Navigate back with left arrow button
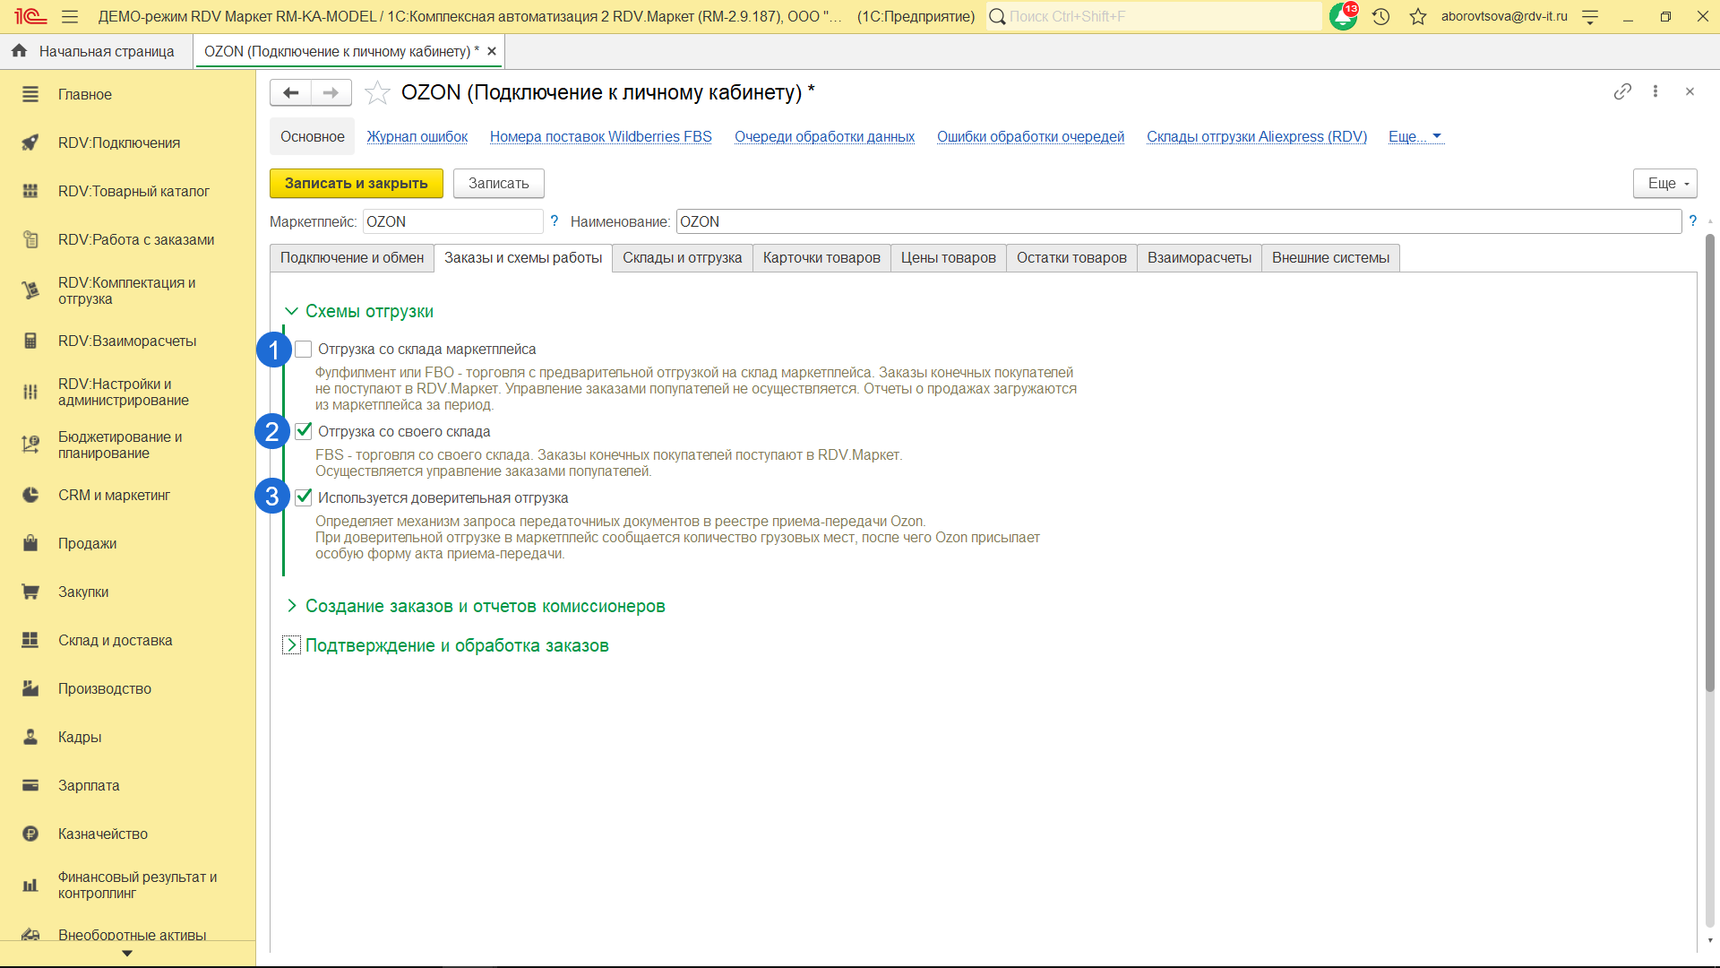The image size is (1720, 968). [290, 92]
